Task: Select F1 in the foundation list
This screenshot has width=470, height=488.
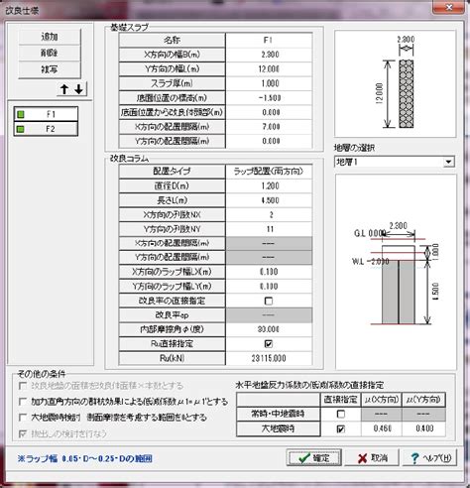Action: pyautogui.click(x=46, y=114)
